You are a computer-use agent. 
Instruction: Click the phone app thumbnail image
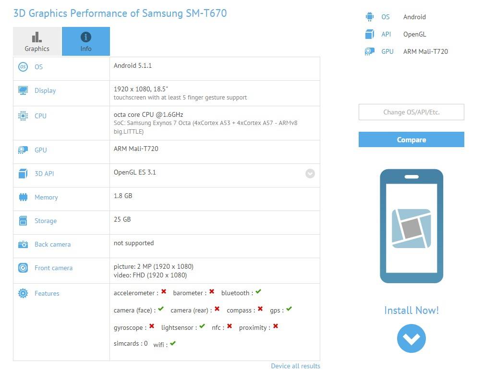[x=411, y=226]
